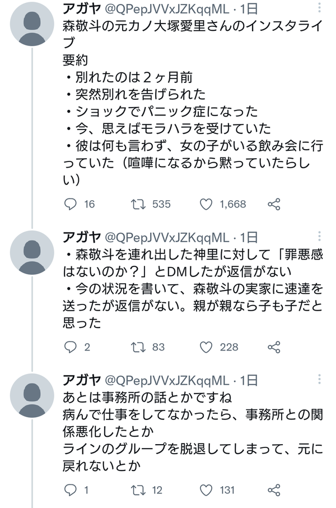The width and height of the screenshot is (336, 508).
Task: Open the 1日 timestamp of second tweet
Action: [x=249, y=237]
